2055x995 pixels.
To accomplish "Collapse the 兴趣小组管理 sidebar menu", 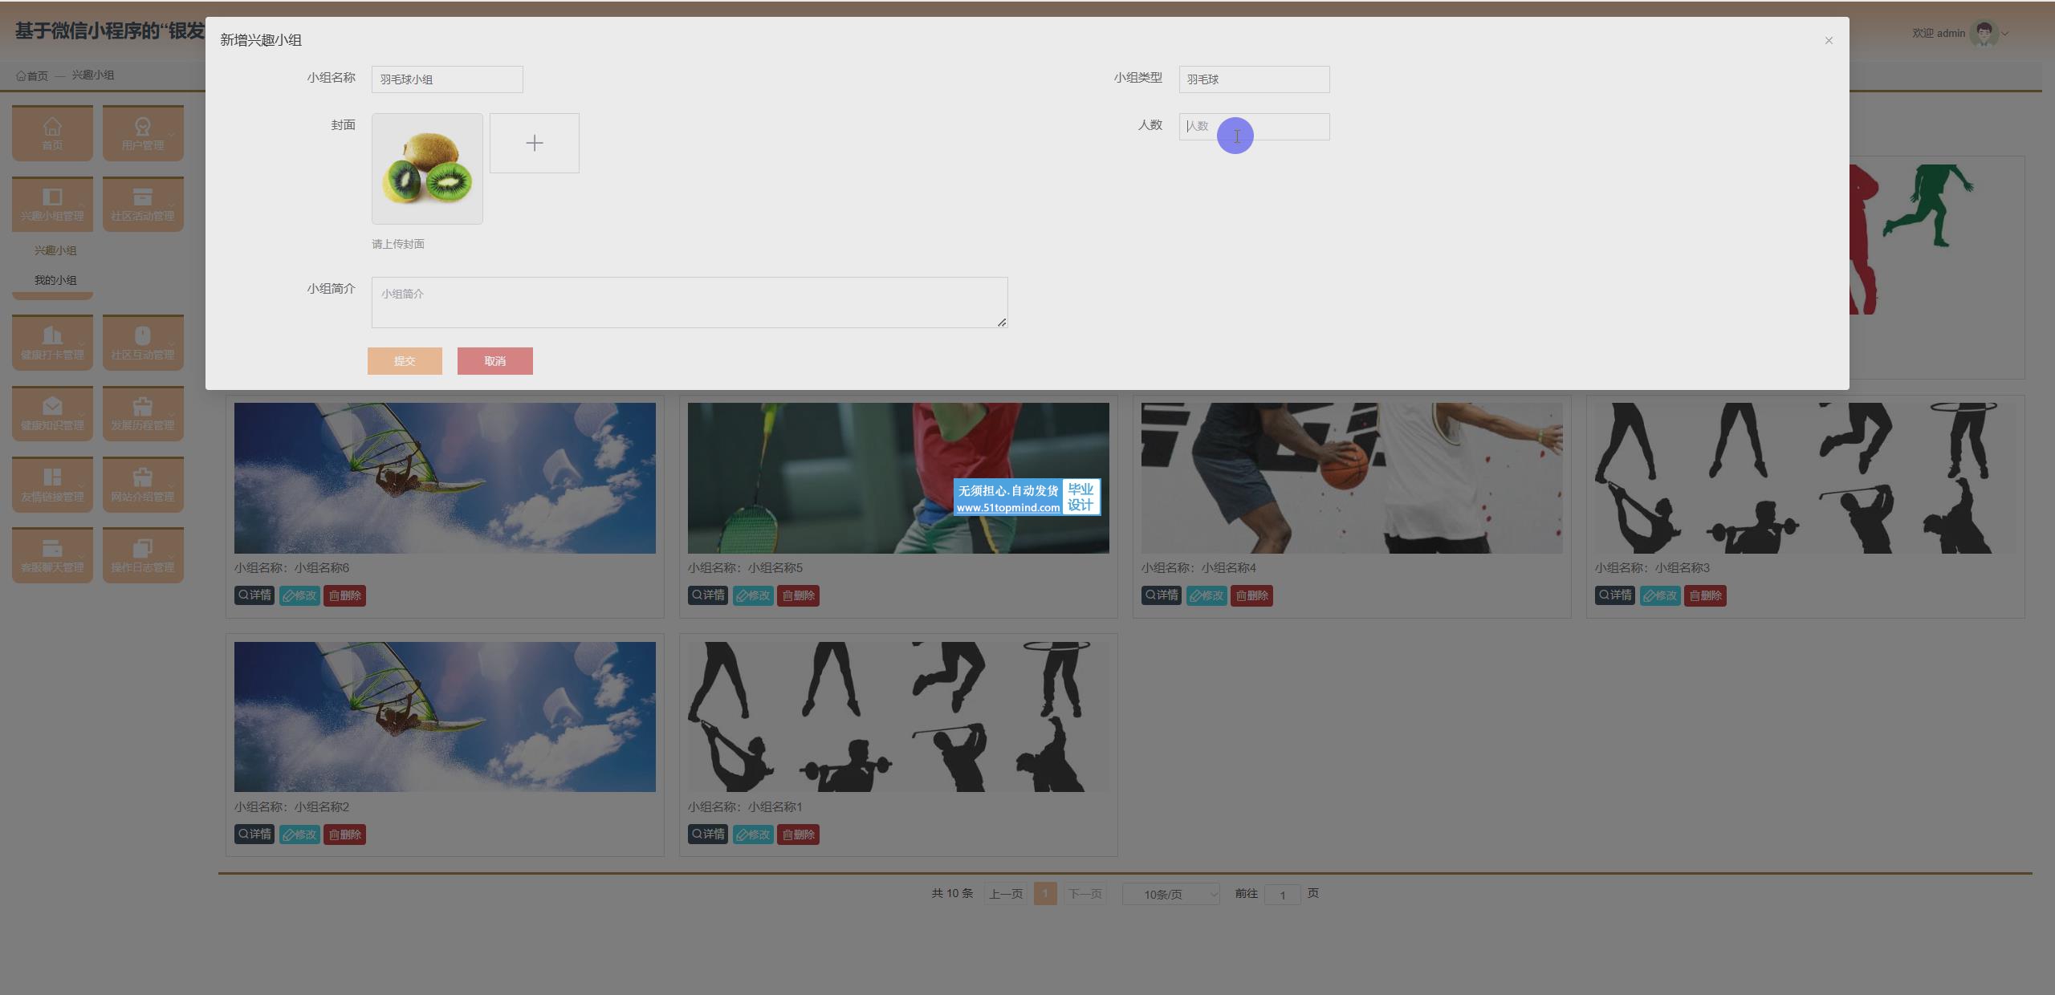I will (52, 203).
